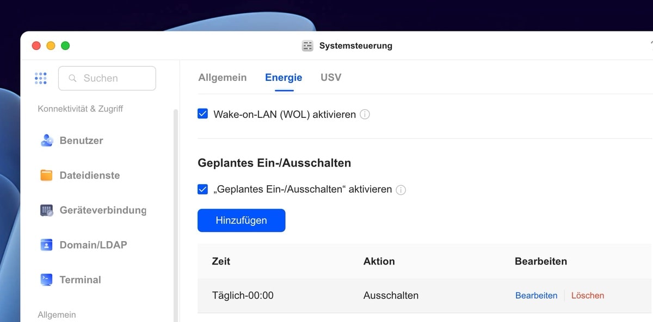
Task: Click the sidebar vertical scrollbar
Action: (x=175, y=217)
